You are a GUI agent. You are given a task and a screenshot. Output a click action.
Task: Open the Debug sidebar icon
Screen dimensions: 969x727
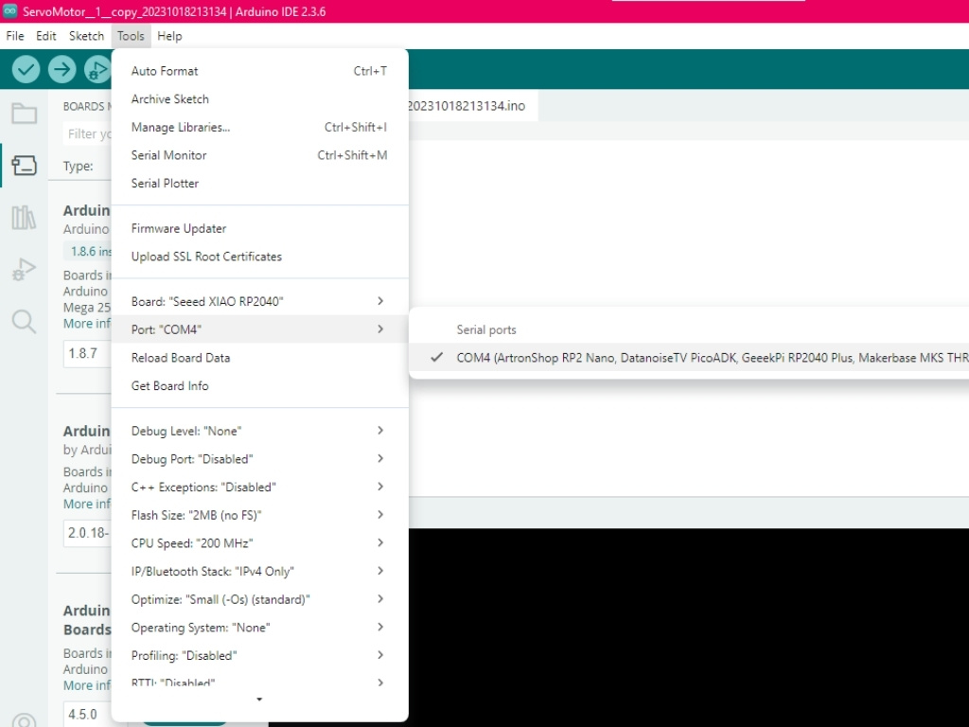(24, 270)
